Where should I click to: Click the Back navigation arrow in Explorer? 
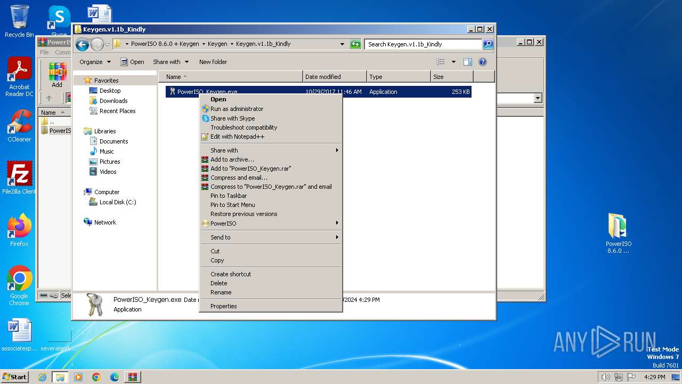[82, 44]
